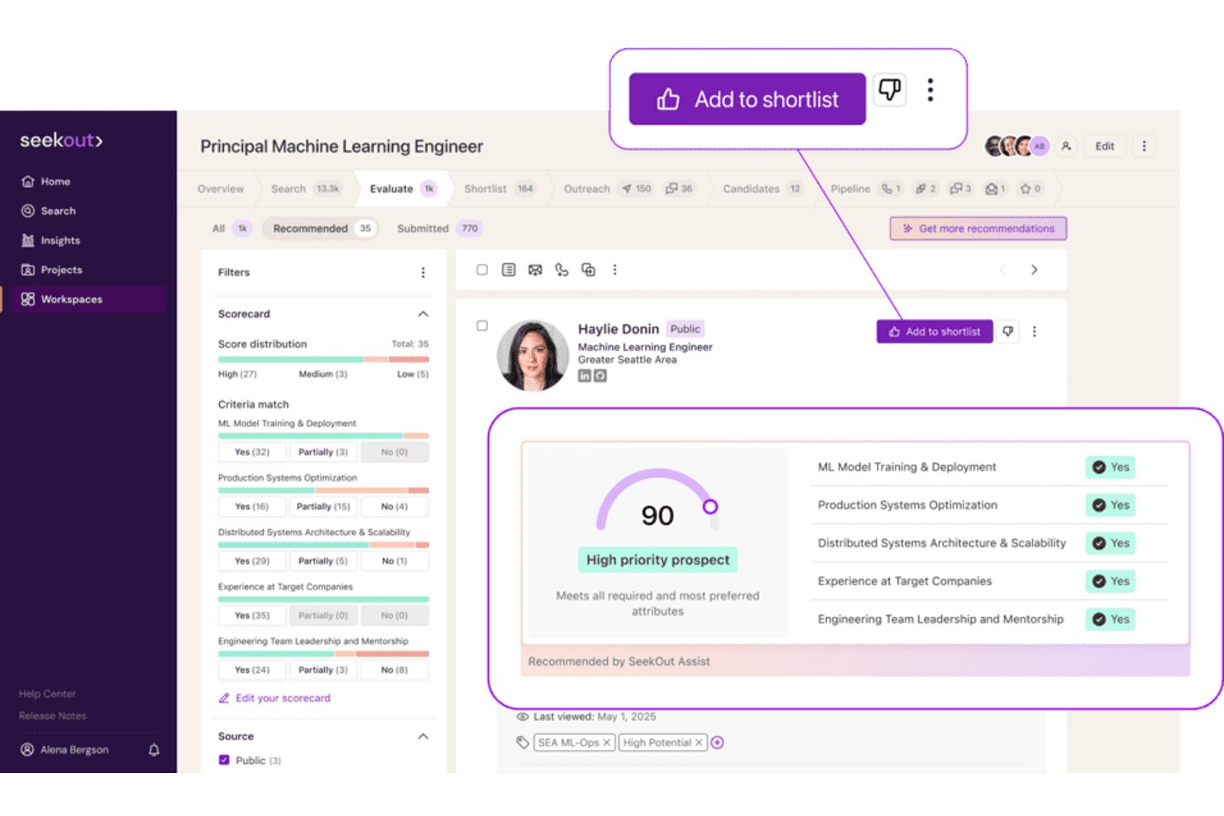This screenshot has height=816, width=1224.
Task: Remove the SEA ML-Ops tag
Action: pyautogui.click(x=606, y=742)
